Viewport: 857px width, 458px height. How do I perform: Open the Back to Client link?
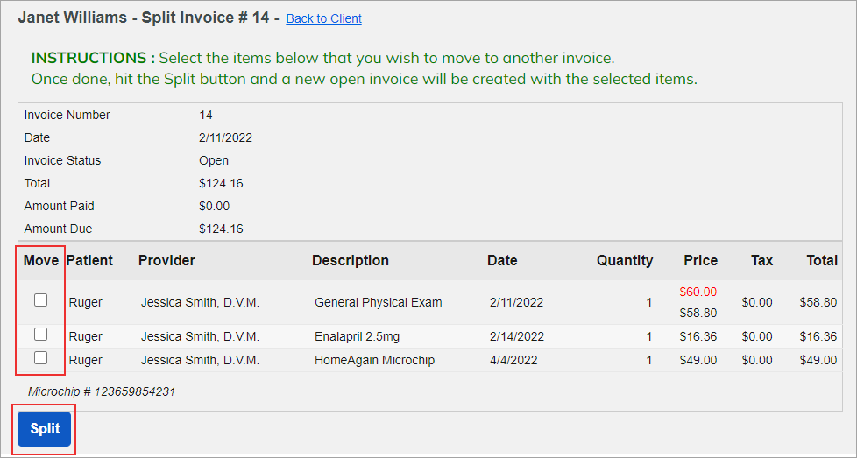323,18
